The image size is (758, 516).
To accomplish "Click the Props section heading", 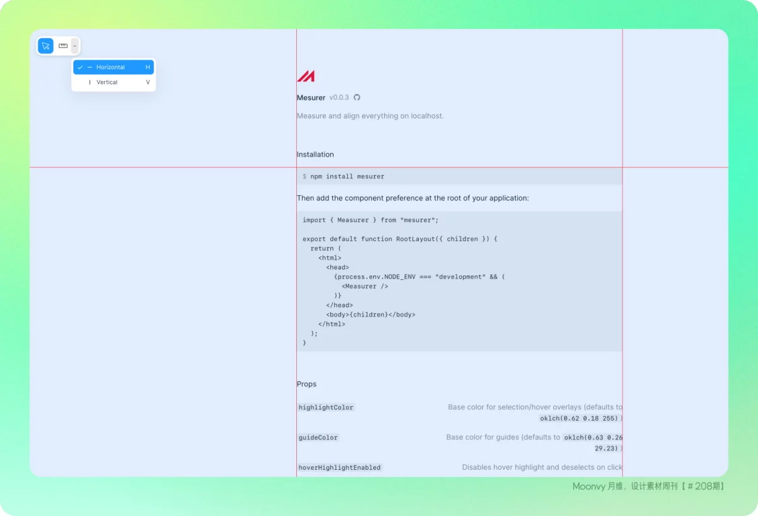I will click(306, 384).
